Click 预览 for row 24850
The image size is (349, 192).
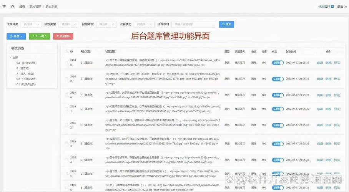tap(337, 95)
